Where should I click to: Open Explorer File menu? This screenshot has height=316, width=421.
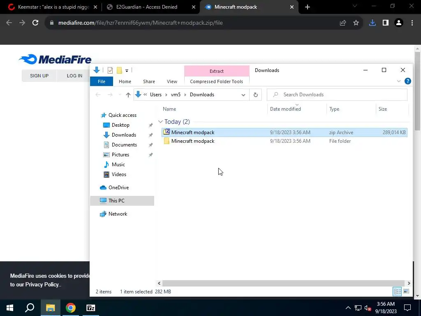102,81
